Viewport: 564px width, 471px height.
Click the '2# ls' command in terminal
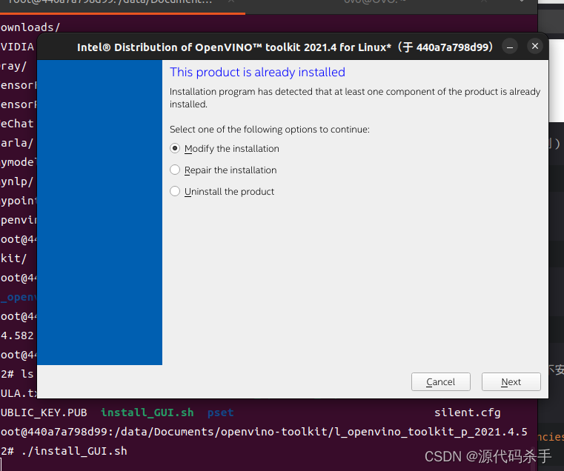point(17,374)
